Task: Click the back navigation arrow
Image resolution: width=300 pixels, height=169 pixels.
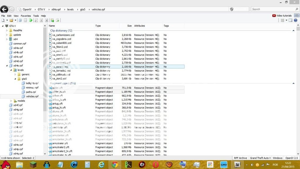Action: 4,9
